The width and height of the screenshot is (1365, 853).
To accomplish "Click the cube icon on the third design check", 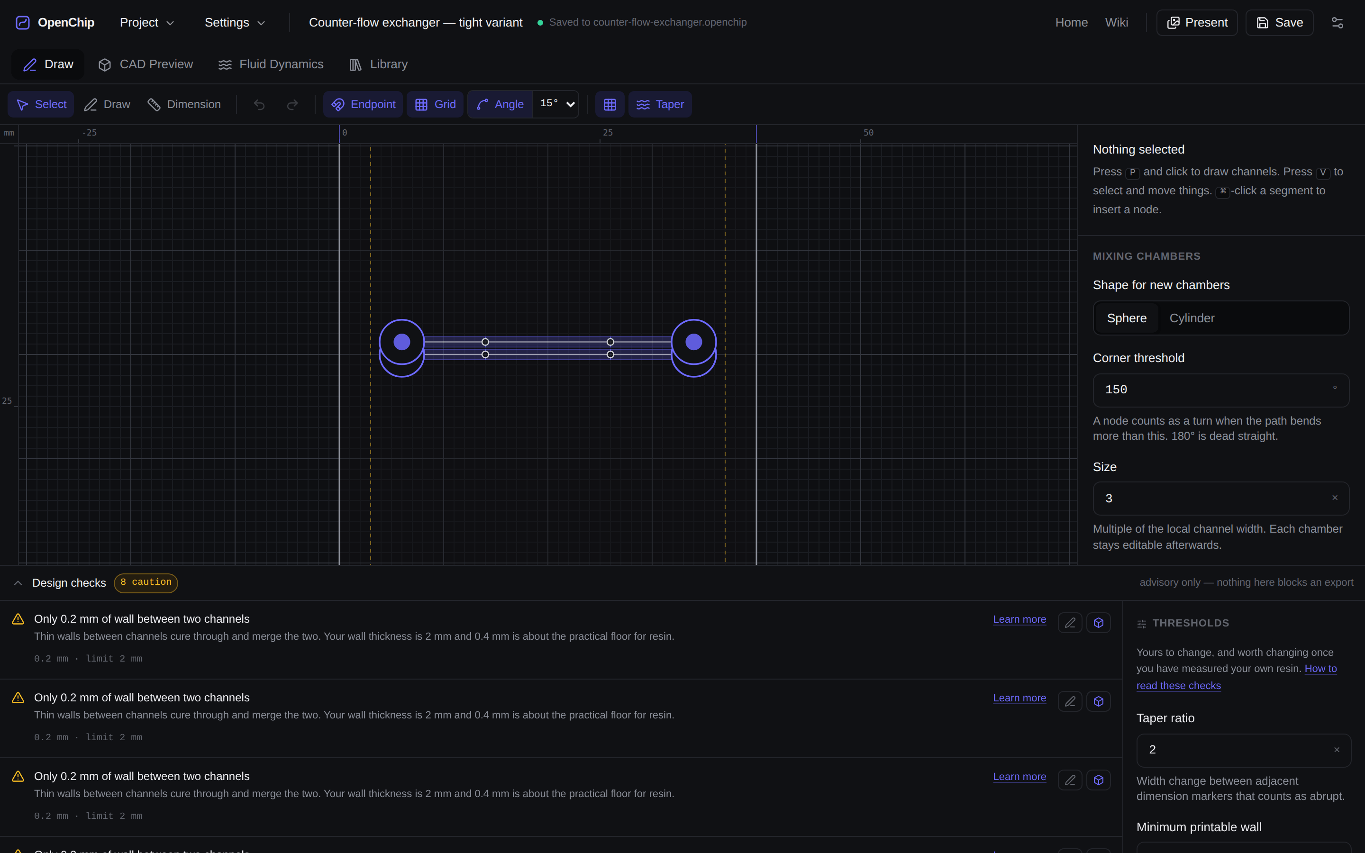I will (1098, 780).
